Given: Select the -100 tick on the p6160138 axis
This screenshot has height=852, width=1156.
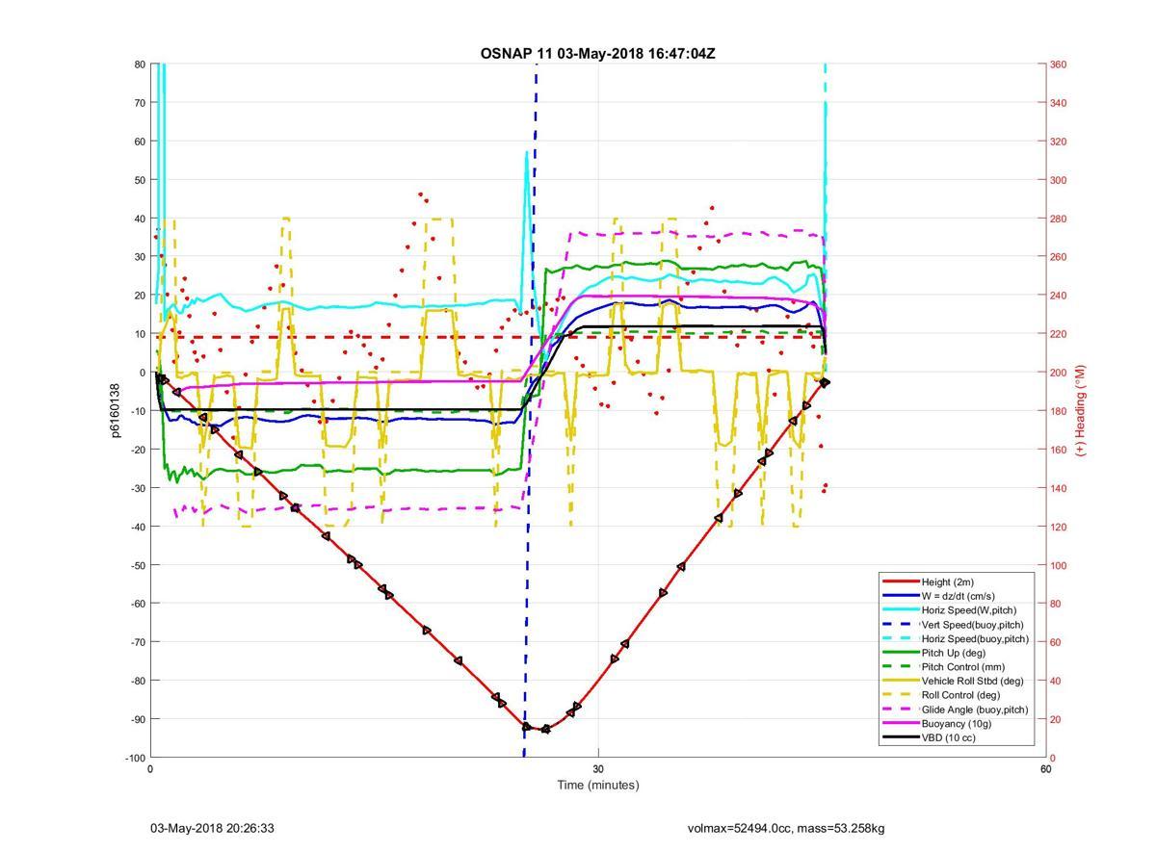Looking at the screenshot, I should (135, 758).
